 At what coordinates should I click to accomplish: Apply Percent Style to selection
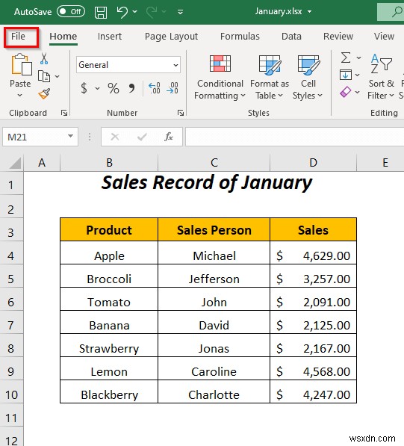[x=114, y=88]
